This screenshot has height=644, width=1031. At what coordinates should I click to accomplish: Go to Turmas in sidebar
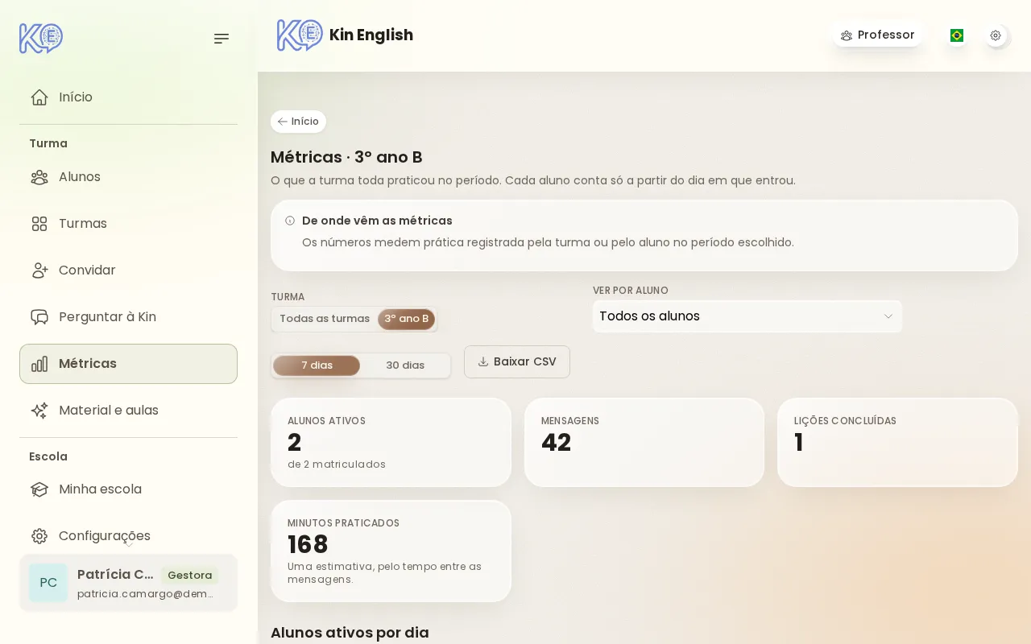[x=128, y=224]
